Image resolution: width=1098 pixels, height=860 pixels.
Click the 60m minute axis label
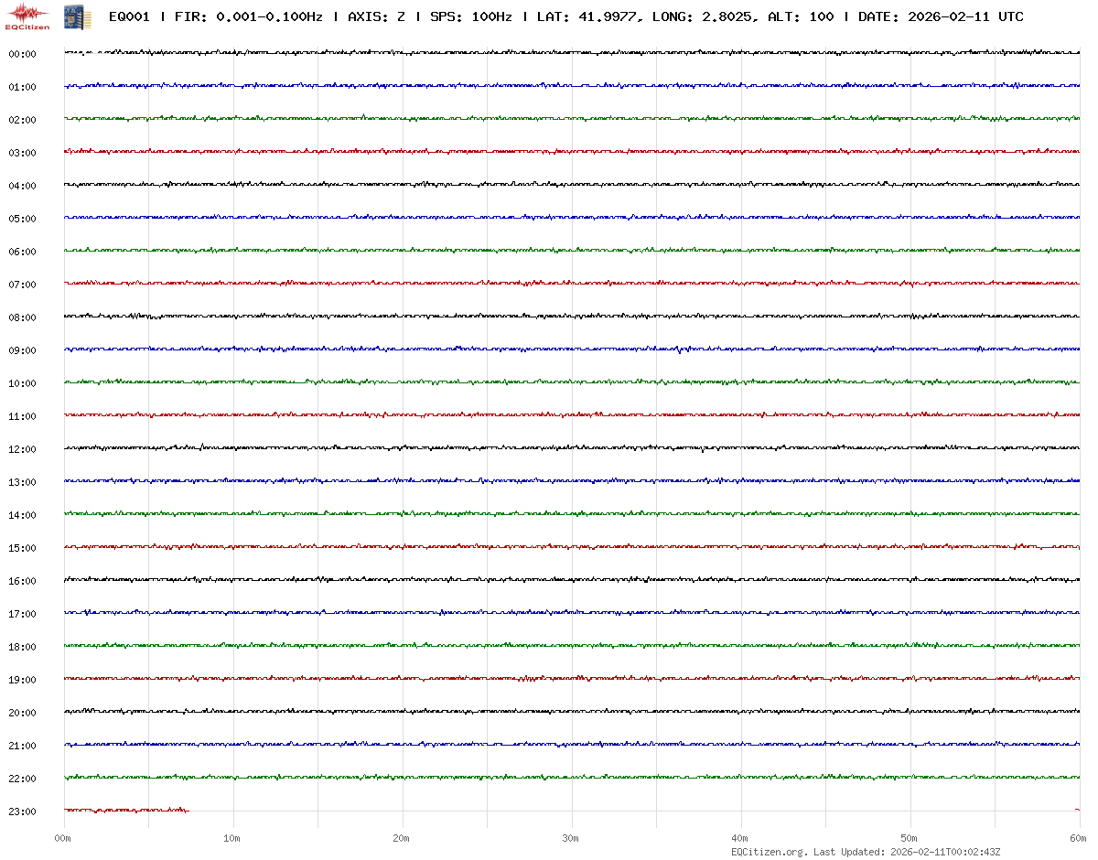pos(1078,838)
